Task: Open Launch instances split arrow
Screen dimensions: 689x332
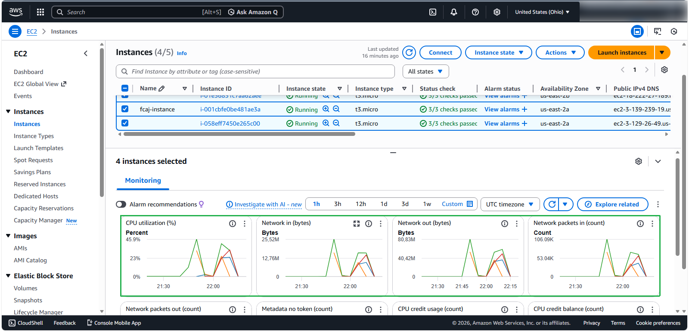Action: (662, 52)
